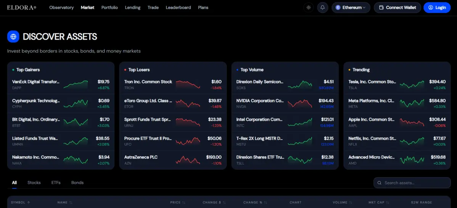The image size is (457, 208).
Task: Open the Portfolio menu item
Action: point(109,8)
